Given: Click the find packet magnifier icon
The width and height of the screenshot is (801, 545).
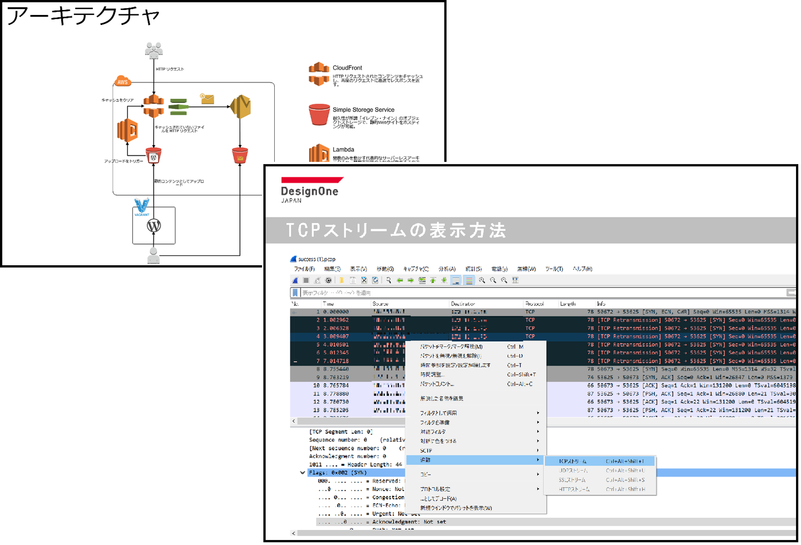Looking at the screenshot, I should click(389, 280).
